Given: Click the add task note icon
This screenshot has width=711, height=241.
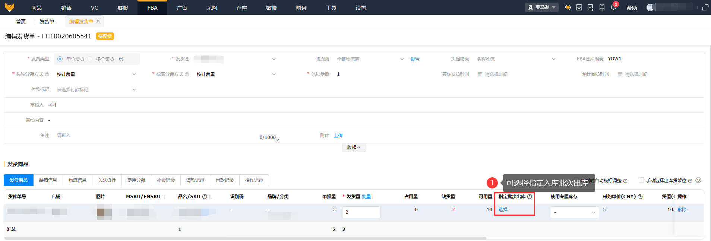Looking at the screenshot, I should (x=590, y=7).
